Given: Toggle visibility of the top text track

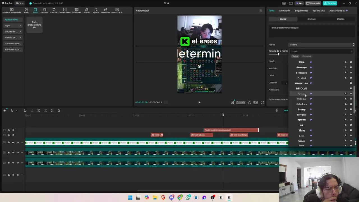Looking at the screenshot, I should (13, 130).
